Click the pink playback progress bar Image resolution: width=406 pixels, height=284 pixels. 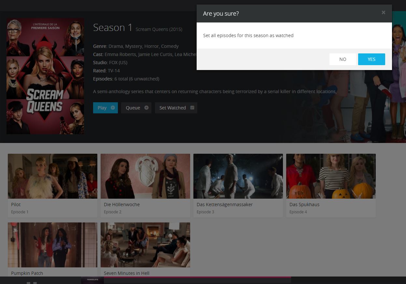pos(197,277)
